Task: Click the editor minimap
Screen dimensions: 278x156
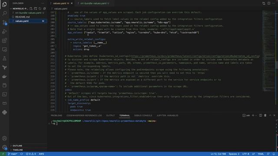Action: coord(269,51)
